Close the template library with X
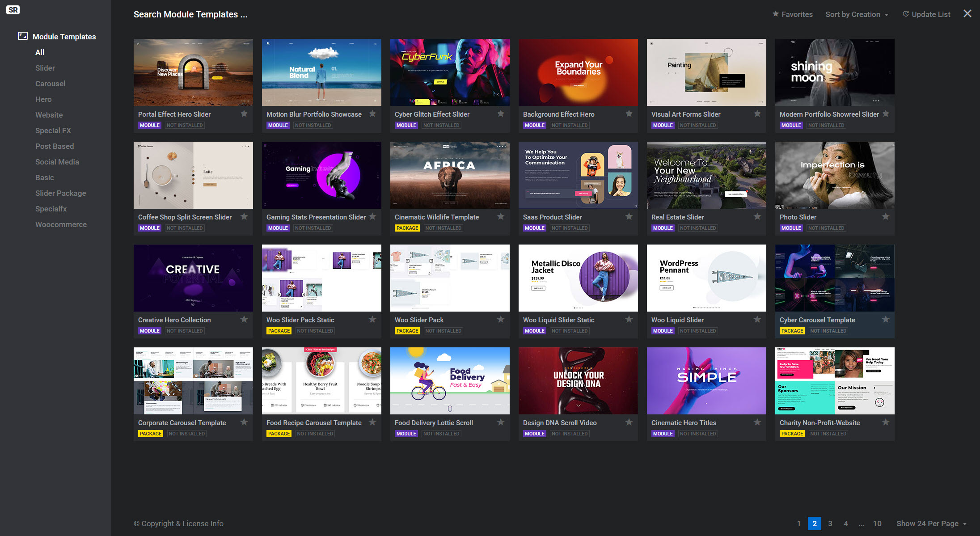980x536 pixels. click(967, 14)
